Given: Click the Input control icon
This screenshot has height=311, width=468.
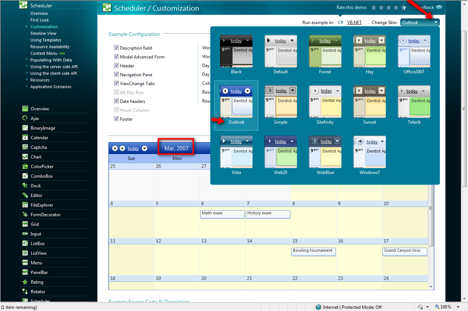Looking at the screenshot, I should click(25, 234).
